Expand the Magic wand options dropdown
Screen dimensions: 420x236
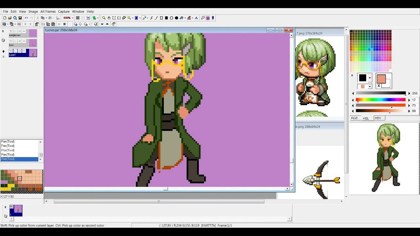(133, 18)
